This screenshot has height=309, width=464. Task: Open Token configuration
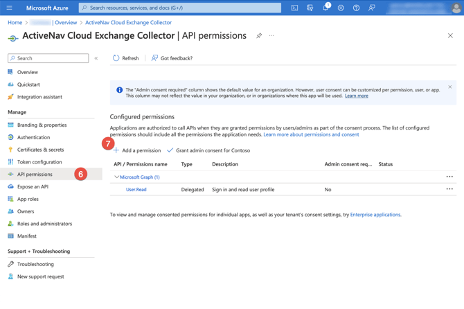pyautogui.click(x=39, y=162)
